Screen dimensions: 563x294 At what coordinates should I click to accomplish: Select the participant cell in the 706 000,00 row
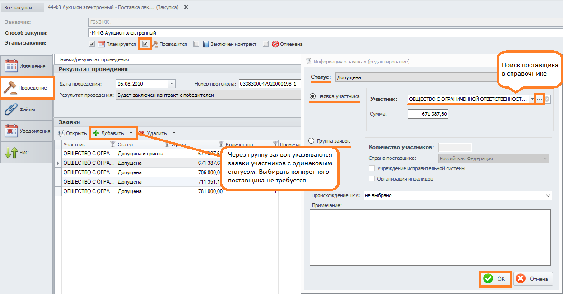(x=88, y=172)
